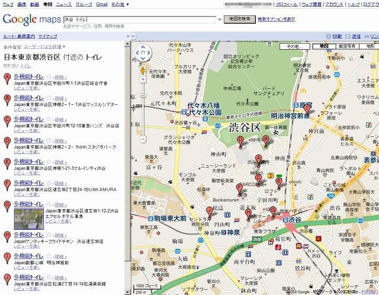Expand 詳細 for result J
Image resolution: width=379 pixels, height=295 pixels.
(60, 278)
